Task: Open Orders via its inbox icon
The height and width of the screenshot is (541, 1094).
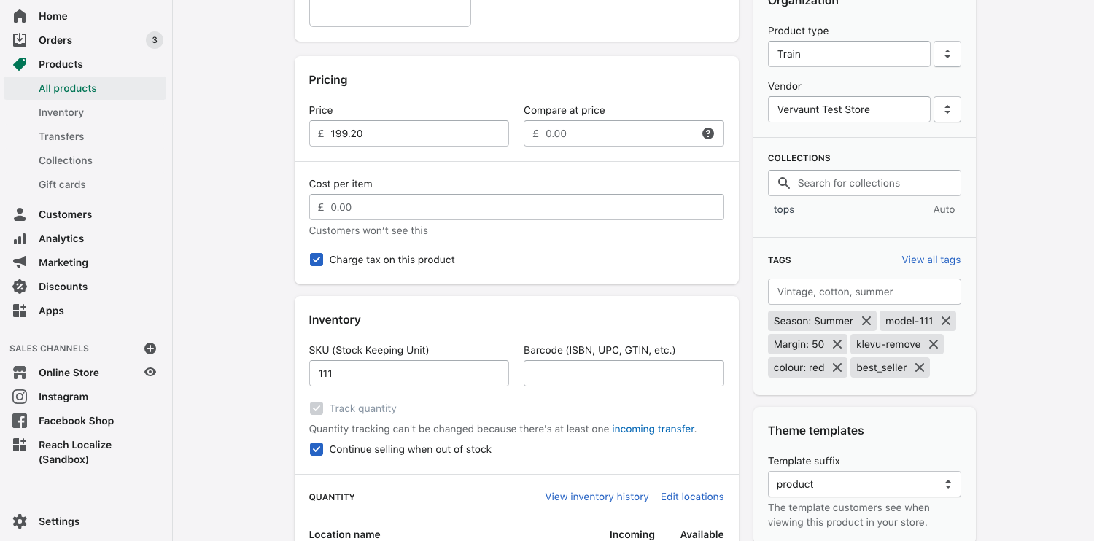Action: pos(20,40)
